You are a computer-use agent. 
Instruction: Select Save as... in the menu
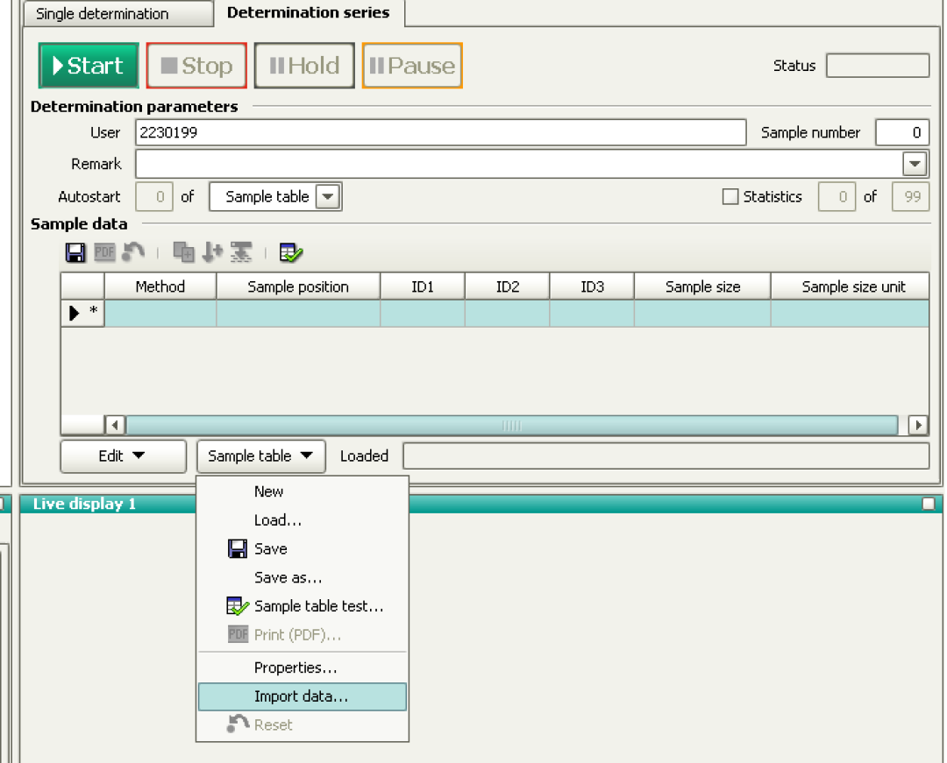(x=303, y=577)
